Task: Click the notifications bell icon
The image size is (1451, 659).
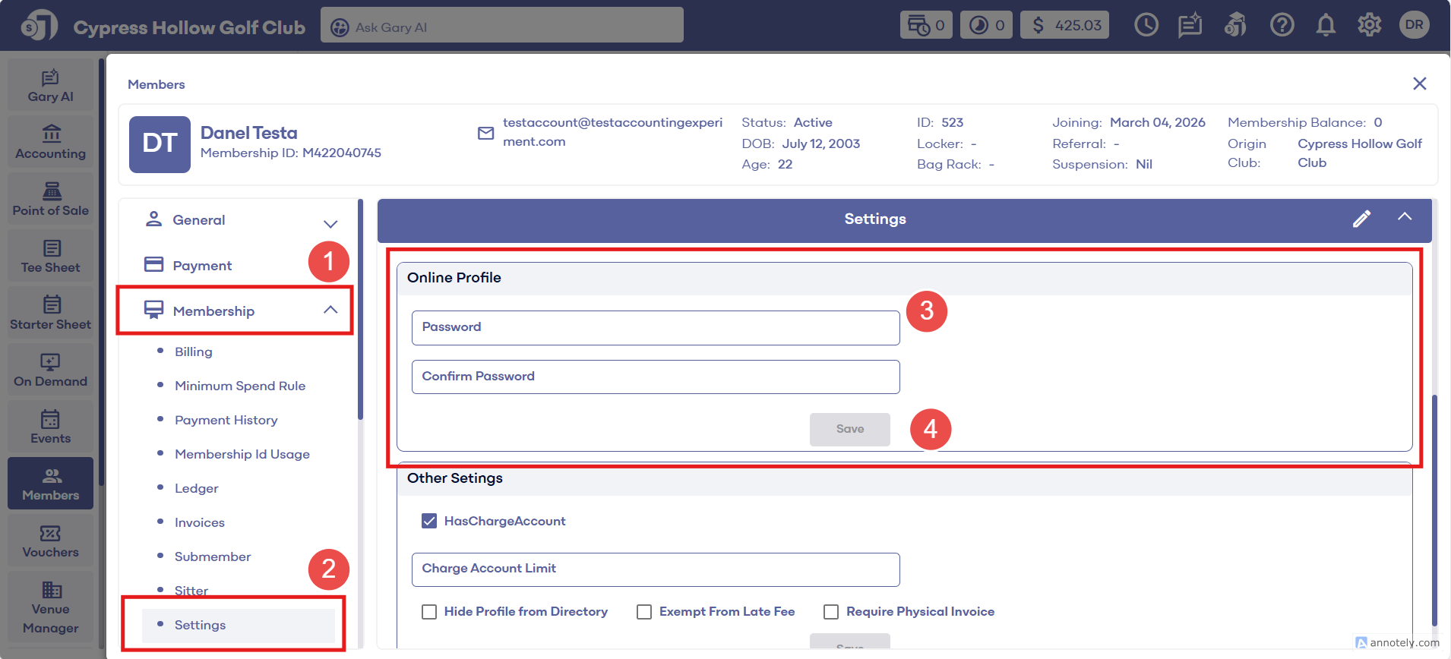Action: click(x=1326, y=26)
